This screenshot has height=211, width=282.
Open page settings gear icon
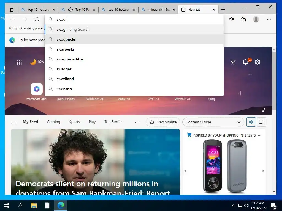(x=257, y=62)
